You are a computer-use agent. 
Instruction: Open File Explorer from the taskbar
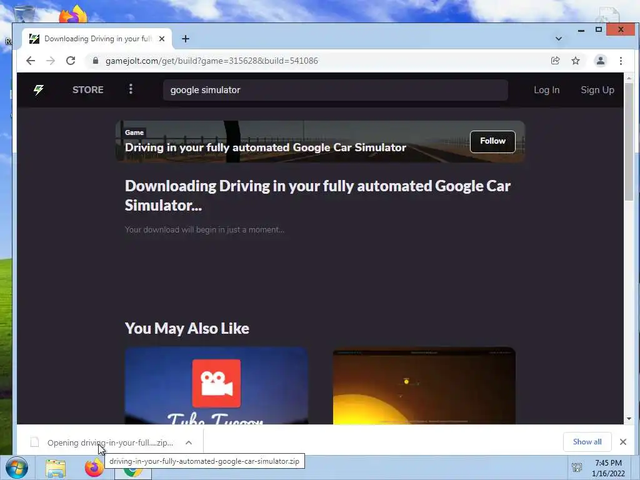point(56,468)
